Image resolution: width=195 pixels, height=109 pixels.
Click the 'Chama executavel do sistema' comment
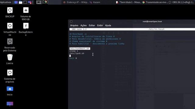click(88, 41)
